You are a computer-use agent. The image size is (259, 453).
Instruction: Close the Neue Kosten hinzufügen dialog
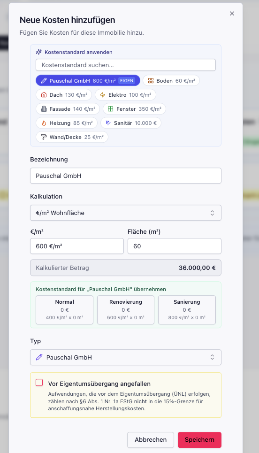(x=232, y=14)
